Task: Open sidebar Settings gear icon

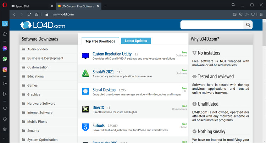Action: coord(5,129)
